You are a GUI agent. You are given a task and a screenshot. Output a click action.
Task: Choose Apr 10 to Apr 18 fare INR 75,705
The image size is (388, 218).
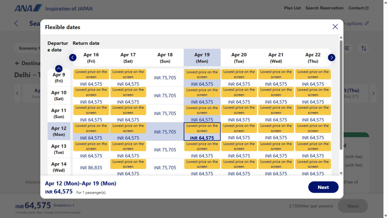click(x=165, y=96)
